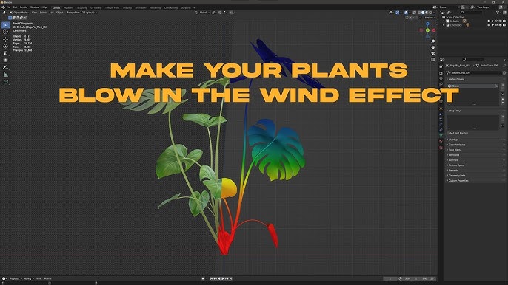Switch to the Shading workspace tab

pyautogui.click(x=127, y=7)
